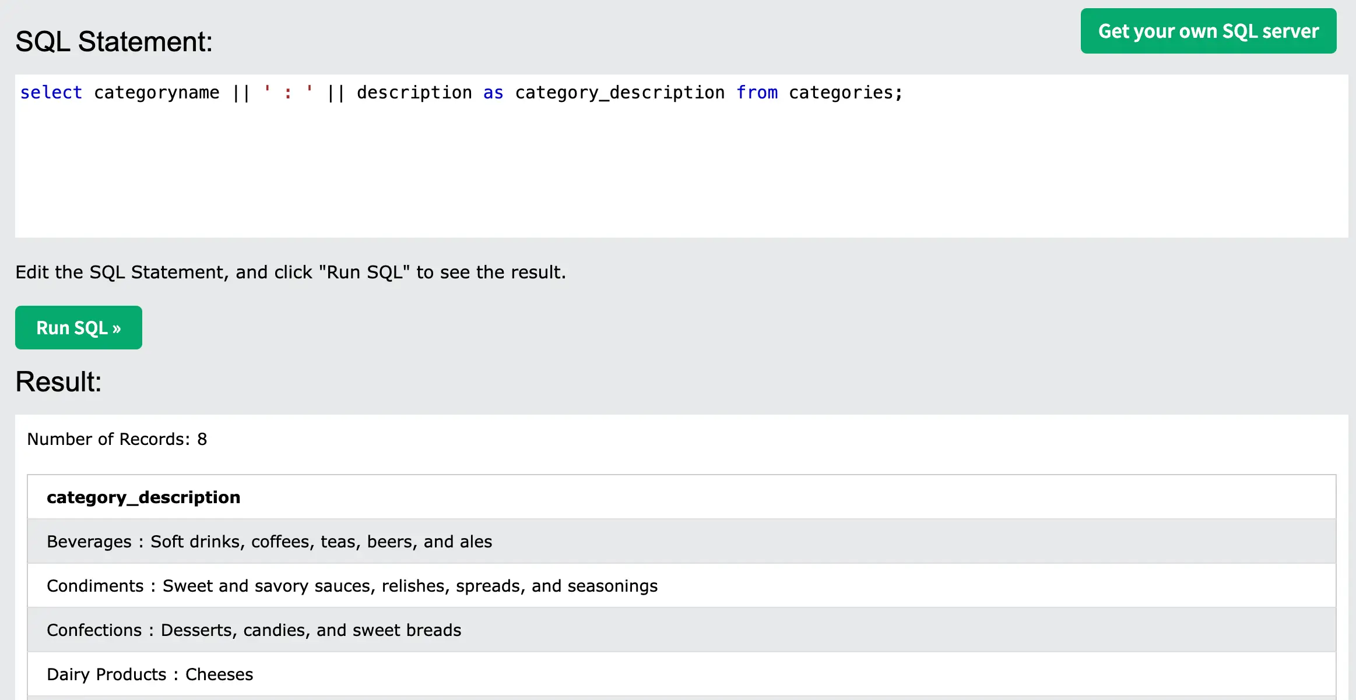The image size is (1356, 700).
Task: Click the categories; table name in the editor
Action: tap(845, 93)
